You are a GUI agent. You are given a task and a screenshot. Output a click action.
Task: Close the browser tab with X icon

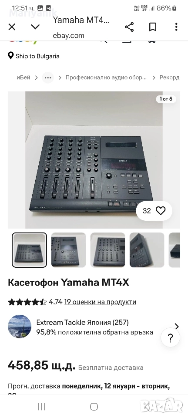tap(12, 27)
